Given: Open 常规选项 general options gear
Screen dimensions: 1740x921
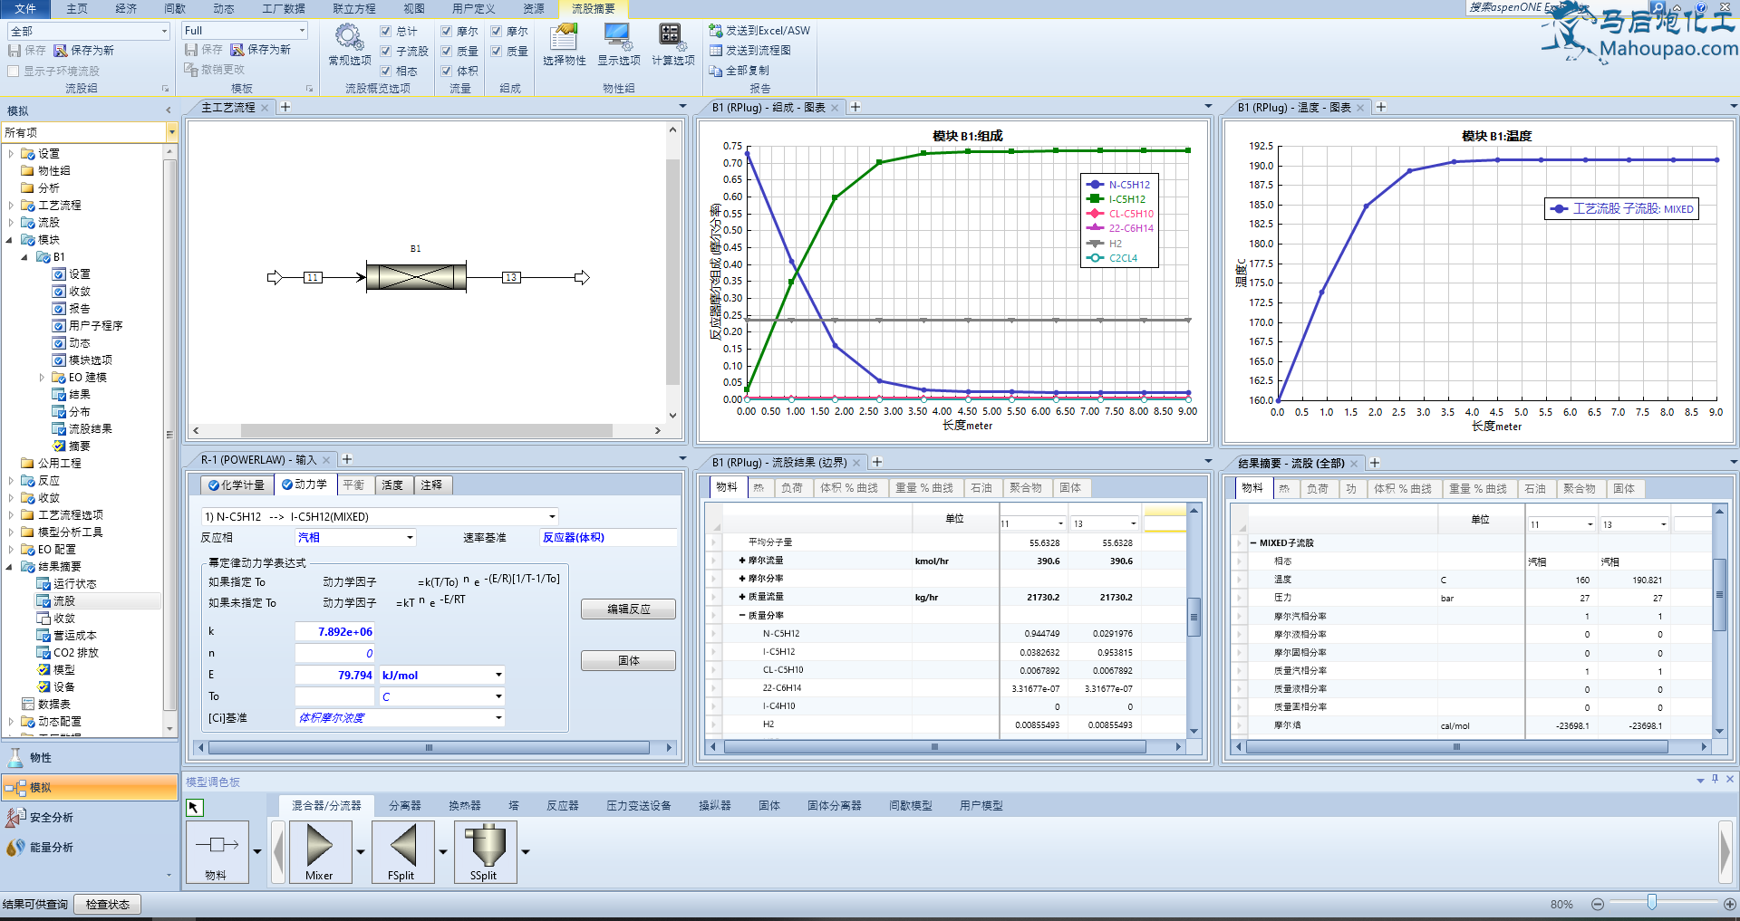Looking at the screenshot, I should click(x=350, y=44).
